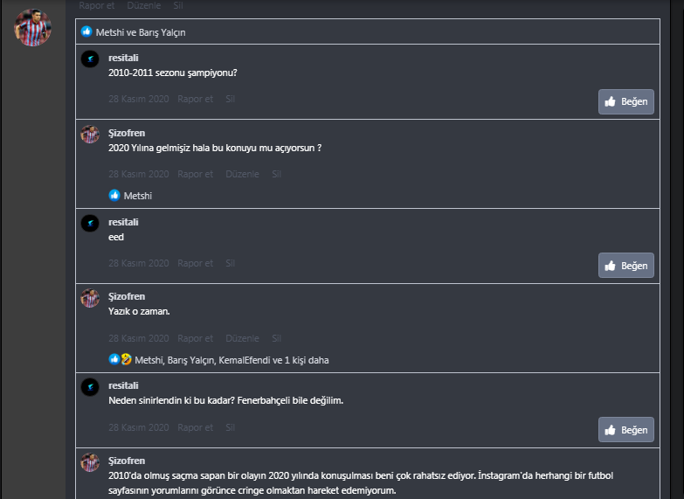Click 'Sil' under the 'eed' comment
The image size is (684, 499).
231,263
